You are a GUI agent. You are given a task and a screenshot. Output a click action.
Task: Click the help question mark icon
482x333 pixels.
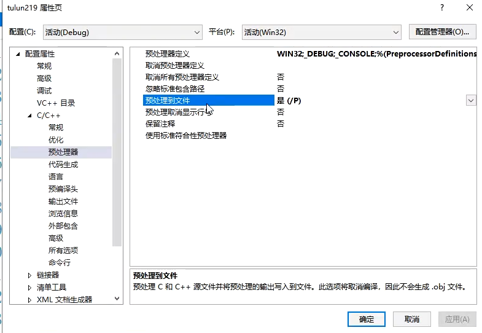[441, 7]
